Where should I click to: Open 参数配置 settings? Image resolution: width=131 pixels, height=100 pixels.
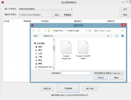68,15
